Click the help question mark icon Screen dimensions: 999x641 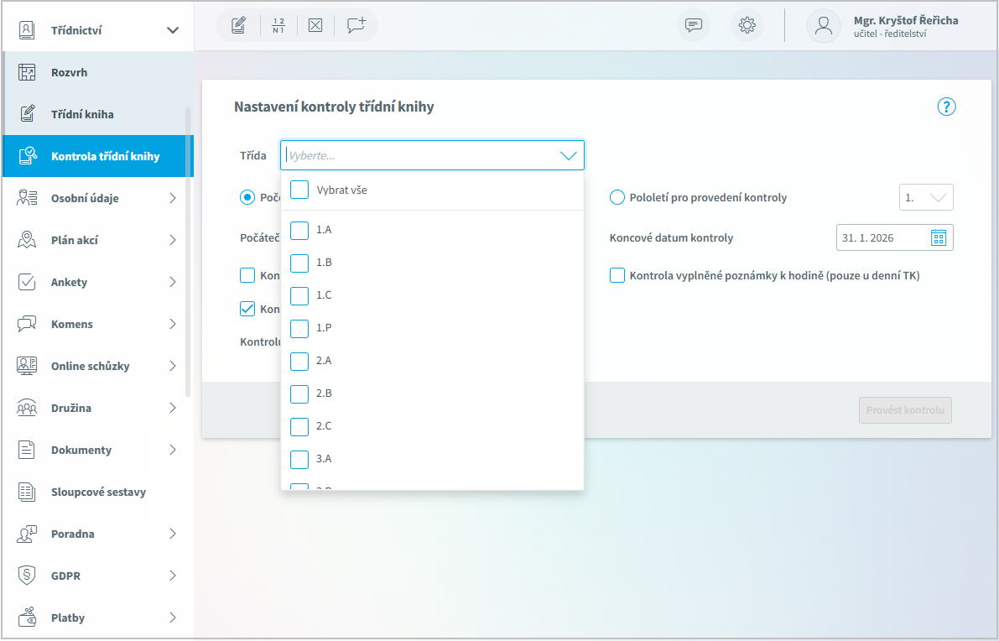click(x=946, y=107)
